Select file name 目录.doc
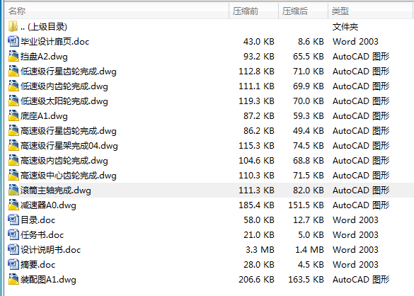 click(x=38, y=220)
